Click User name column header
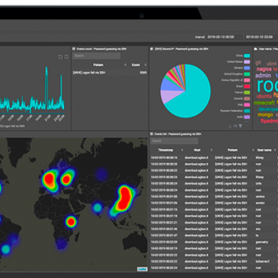The height and width of the screenshot is (278, 278). coord(264,150)
